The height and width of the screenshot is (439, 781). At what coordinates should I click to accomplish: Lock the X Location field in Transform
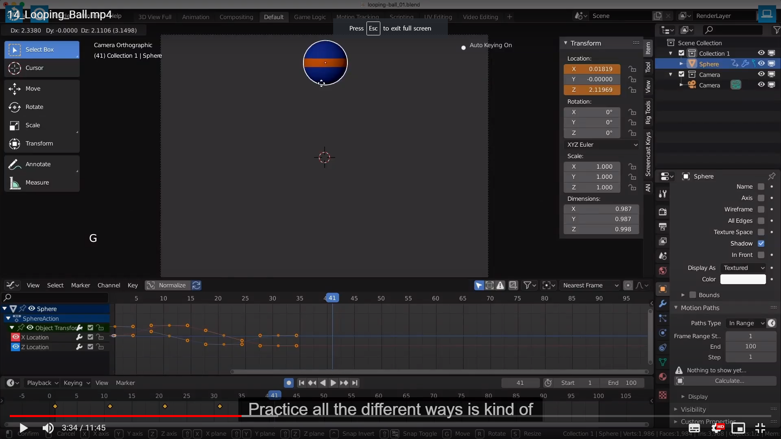pos(632,69)
